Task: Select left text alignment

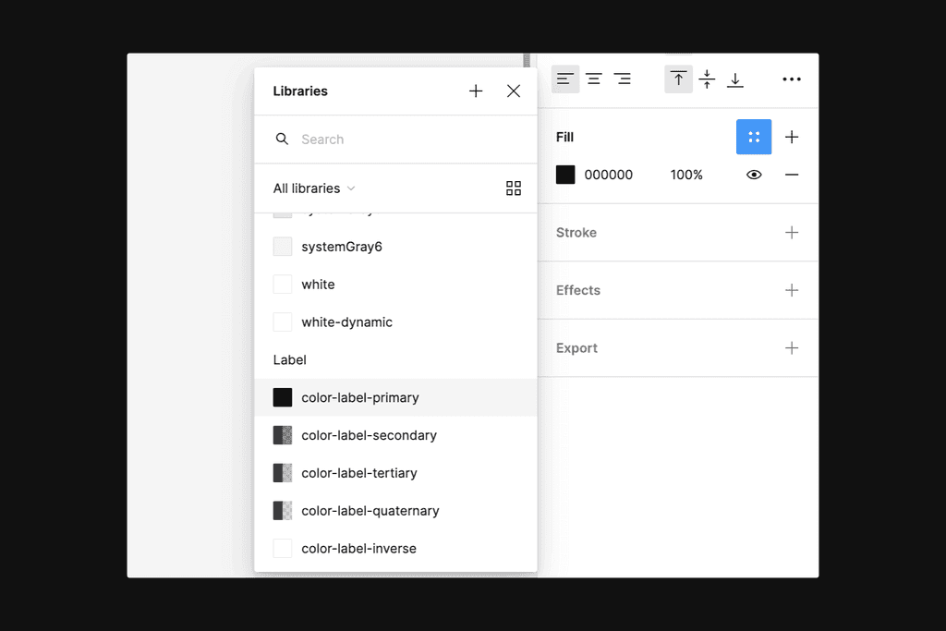Action: (x=565, y=79)
